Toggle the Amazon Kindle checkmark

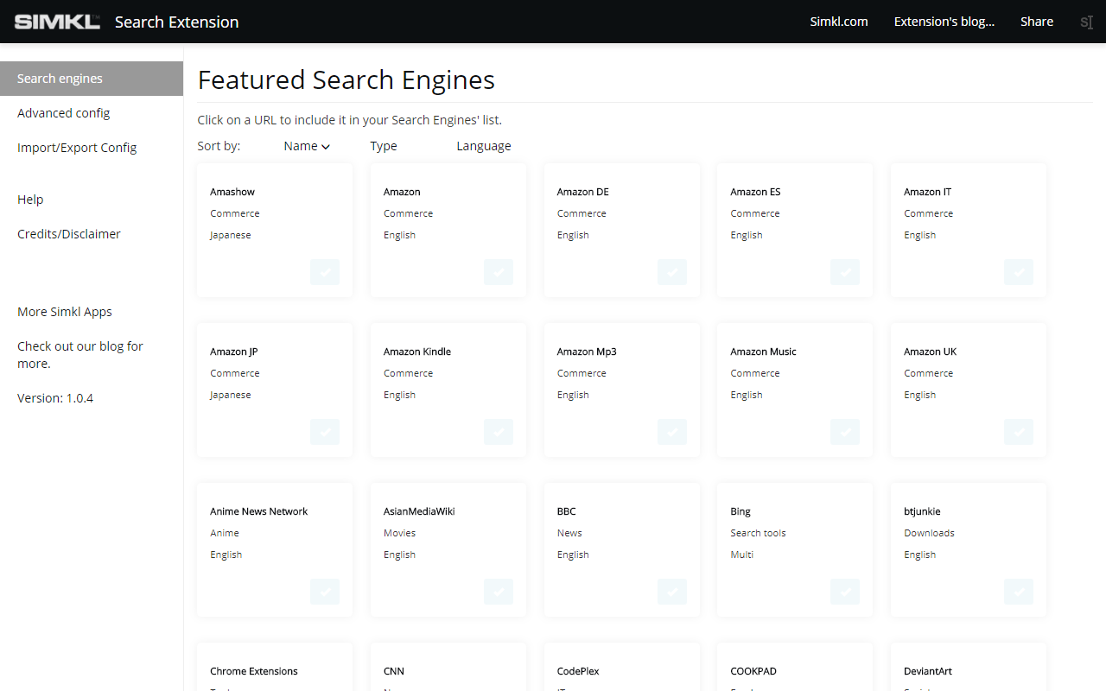(499, 432)
